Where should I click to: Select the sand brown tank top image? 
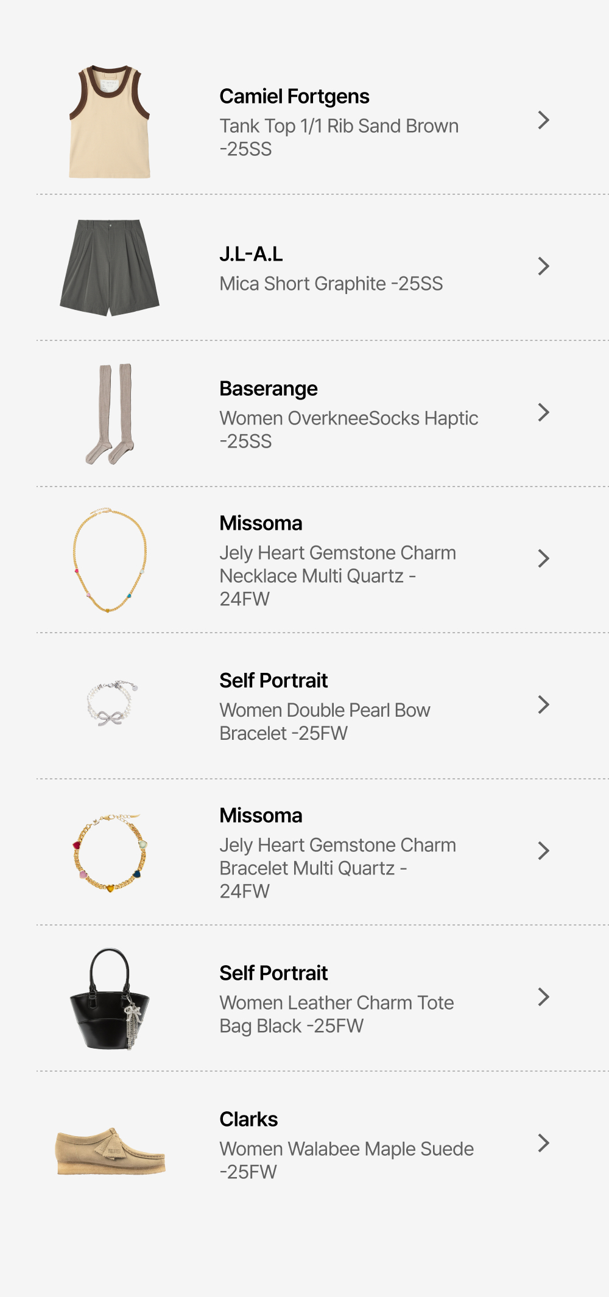110,122
